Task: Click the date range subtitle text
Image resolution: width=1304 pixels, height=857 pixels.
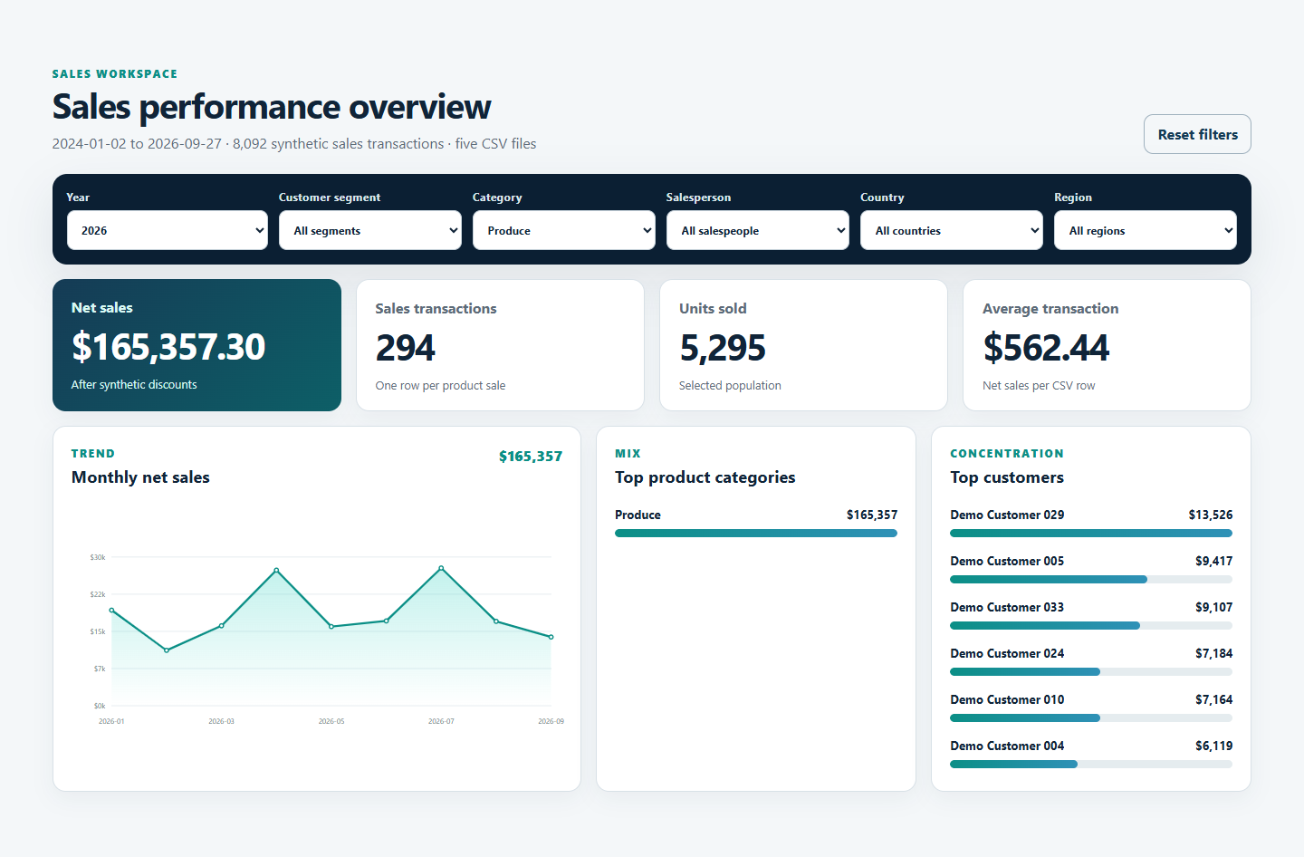Action: pos(294,143)
